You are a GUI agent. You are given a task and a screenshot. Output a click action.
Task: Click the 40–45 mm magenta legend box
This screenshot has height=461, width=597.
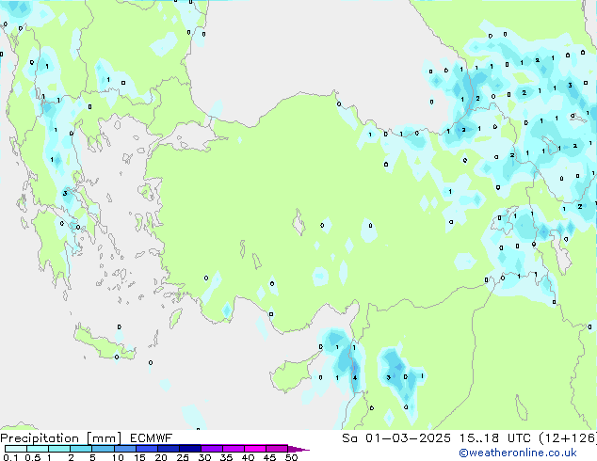[255, 449]
